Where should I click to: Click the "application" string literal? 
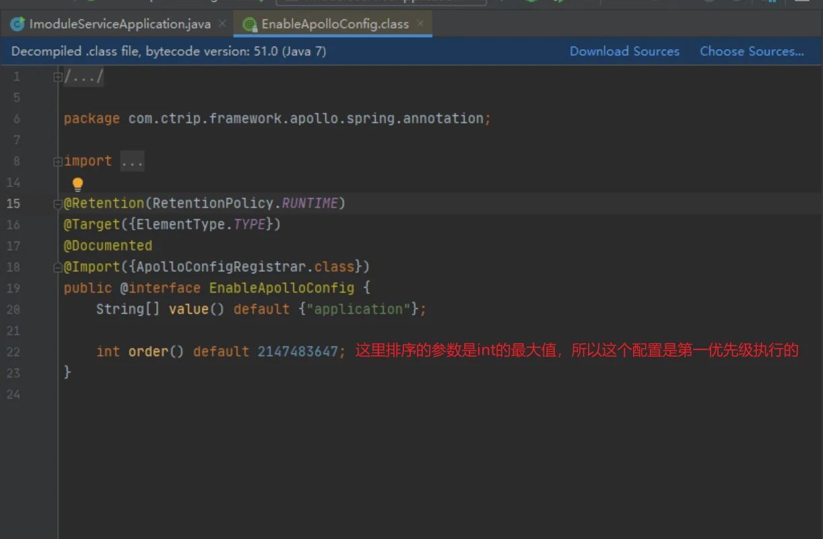click(x=359, y=310)
